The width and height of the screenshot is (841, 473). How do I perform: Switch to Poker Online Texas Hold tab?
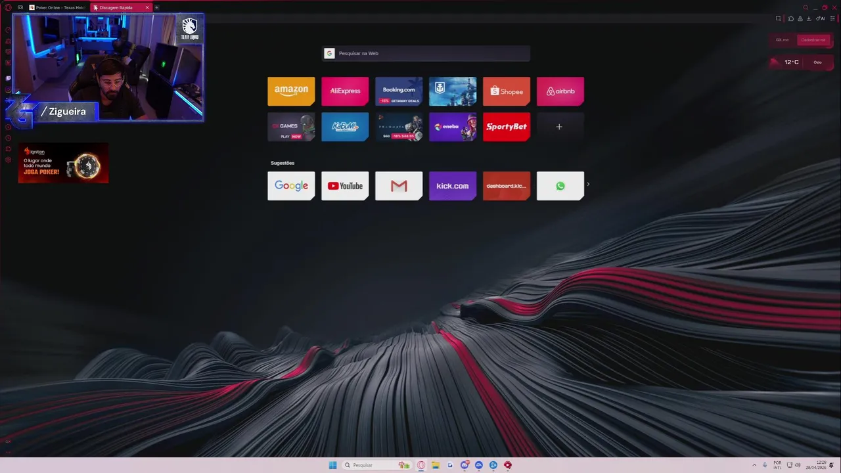57,7
